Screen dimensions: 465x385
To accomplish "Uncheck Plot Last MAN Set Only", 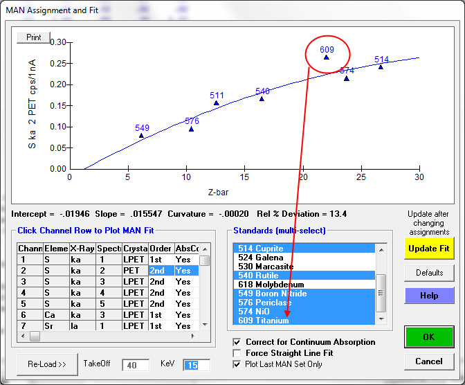I will [x=238, y=364].
